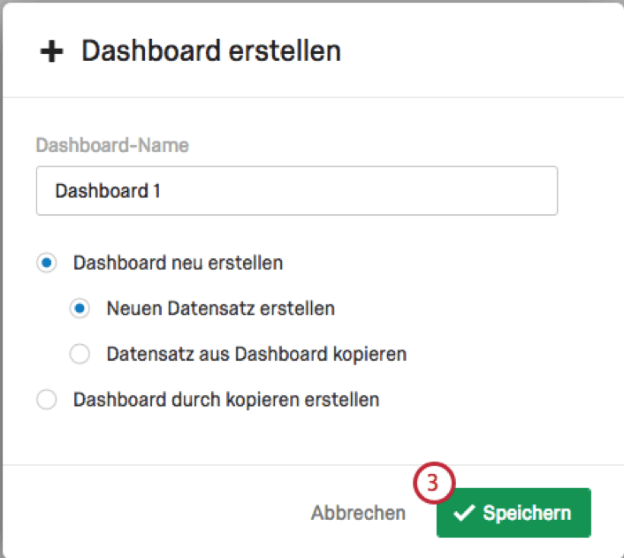
Task: Click the Dashboard 1 text in name field
Action: 108,191
